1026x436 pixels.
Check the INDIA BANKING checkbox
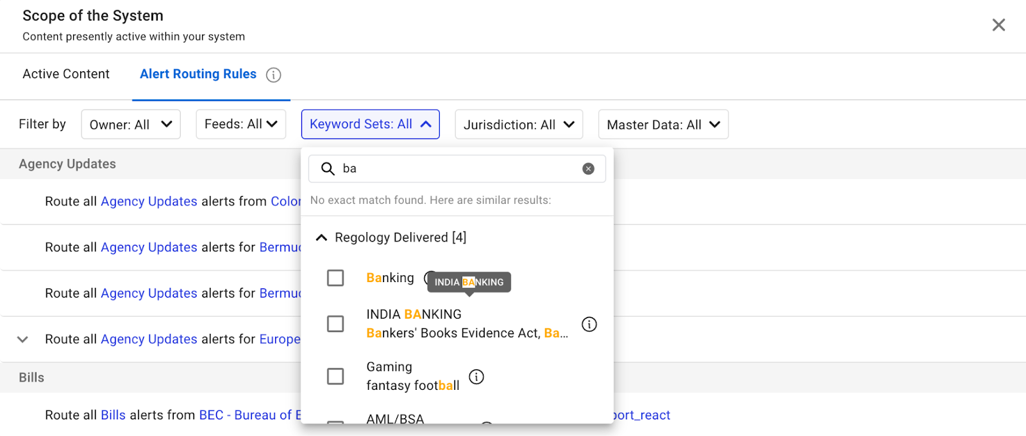[x=335, y=324]
